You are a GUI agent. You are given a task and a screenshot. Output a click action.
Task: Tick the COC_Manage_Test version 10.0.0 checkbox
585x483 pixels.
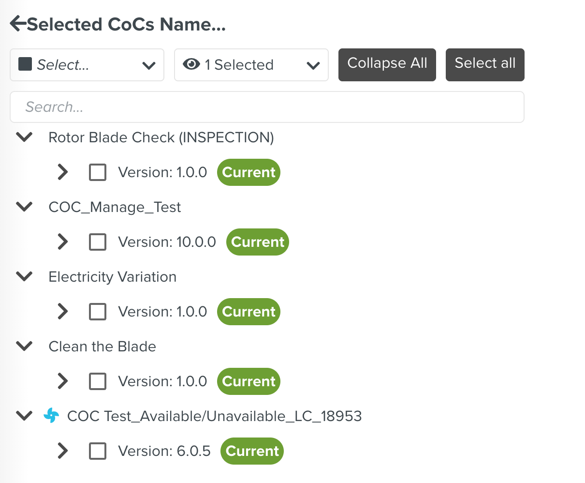98,242
